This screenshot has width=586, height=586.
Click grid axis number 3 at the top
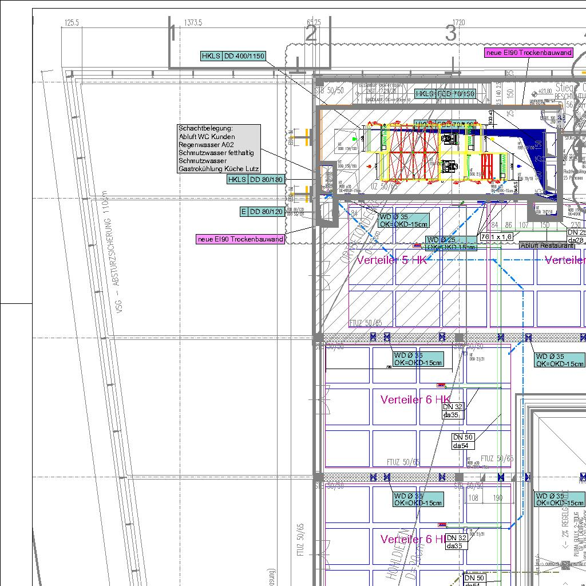point(450,34)
